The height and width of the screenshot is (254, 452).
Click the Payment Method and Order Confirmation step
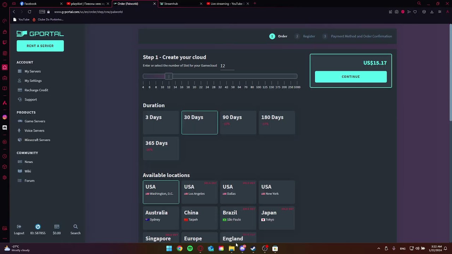point(357,36)
